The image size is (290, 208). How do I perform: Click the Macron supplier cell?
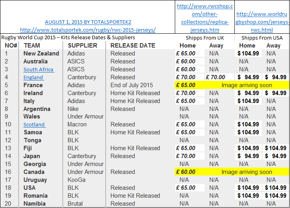[x=77, y=124]
